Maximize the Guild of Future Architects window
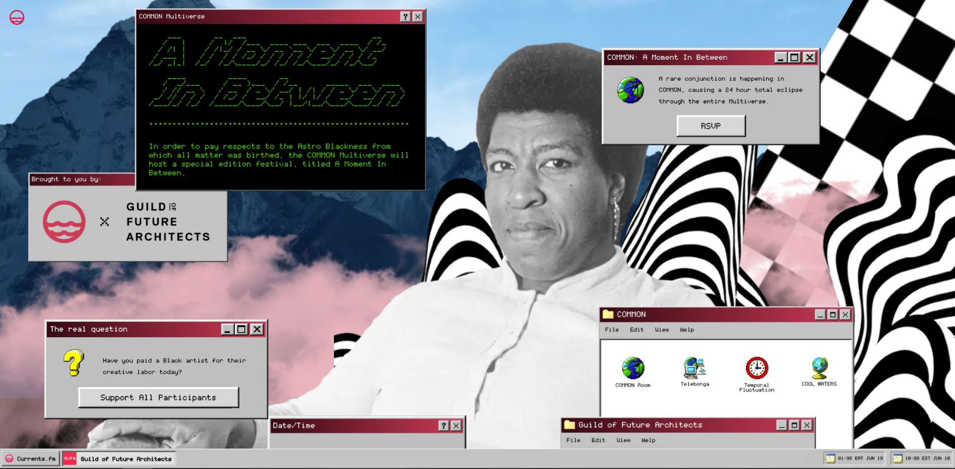This screenshot has width=955, height=469. 794,425
